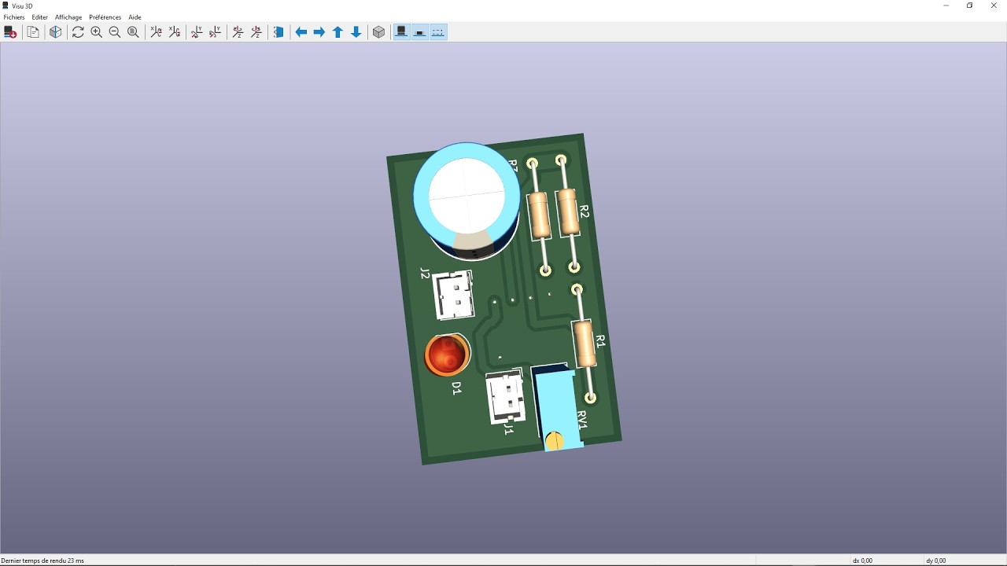Open the Affichage menu
The image size is (1007, 566).
click(68, 17)
